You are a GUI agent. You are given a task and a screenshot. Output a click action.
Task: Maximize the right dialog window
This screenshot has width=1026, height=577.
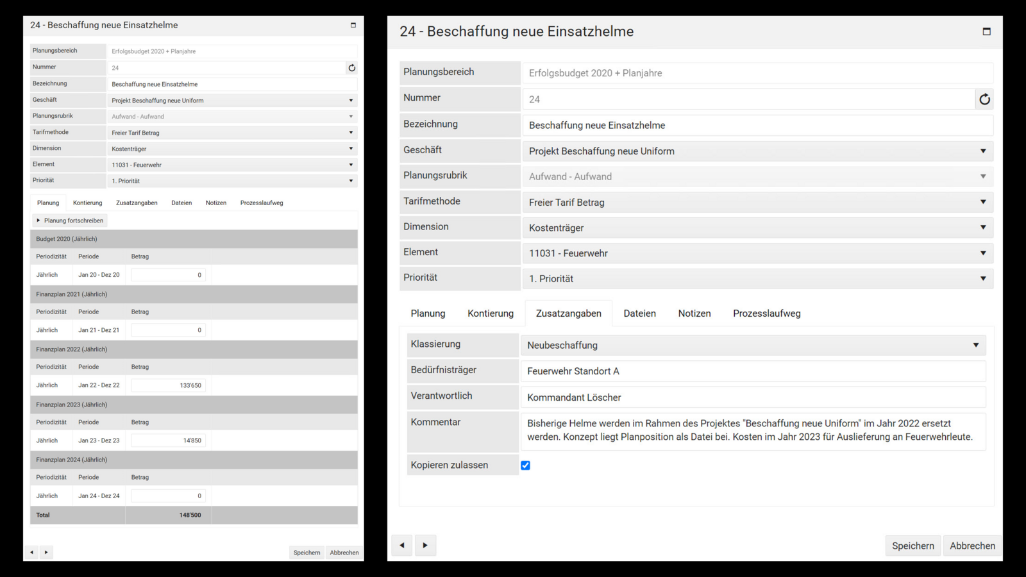pos(986,31)
